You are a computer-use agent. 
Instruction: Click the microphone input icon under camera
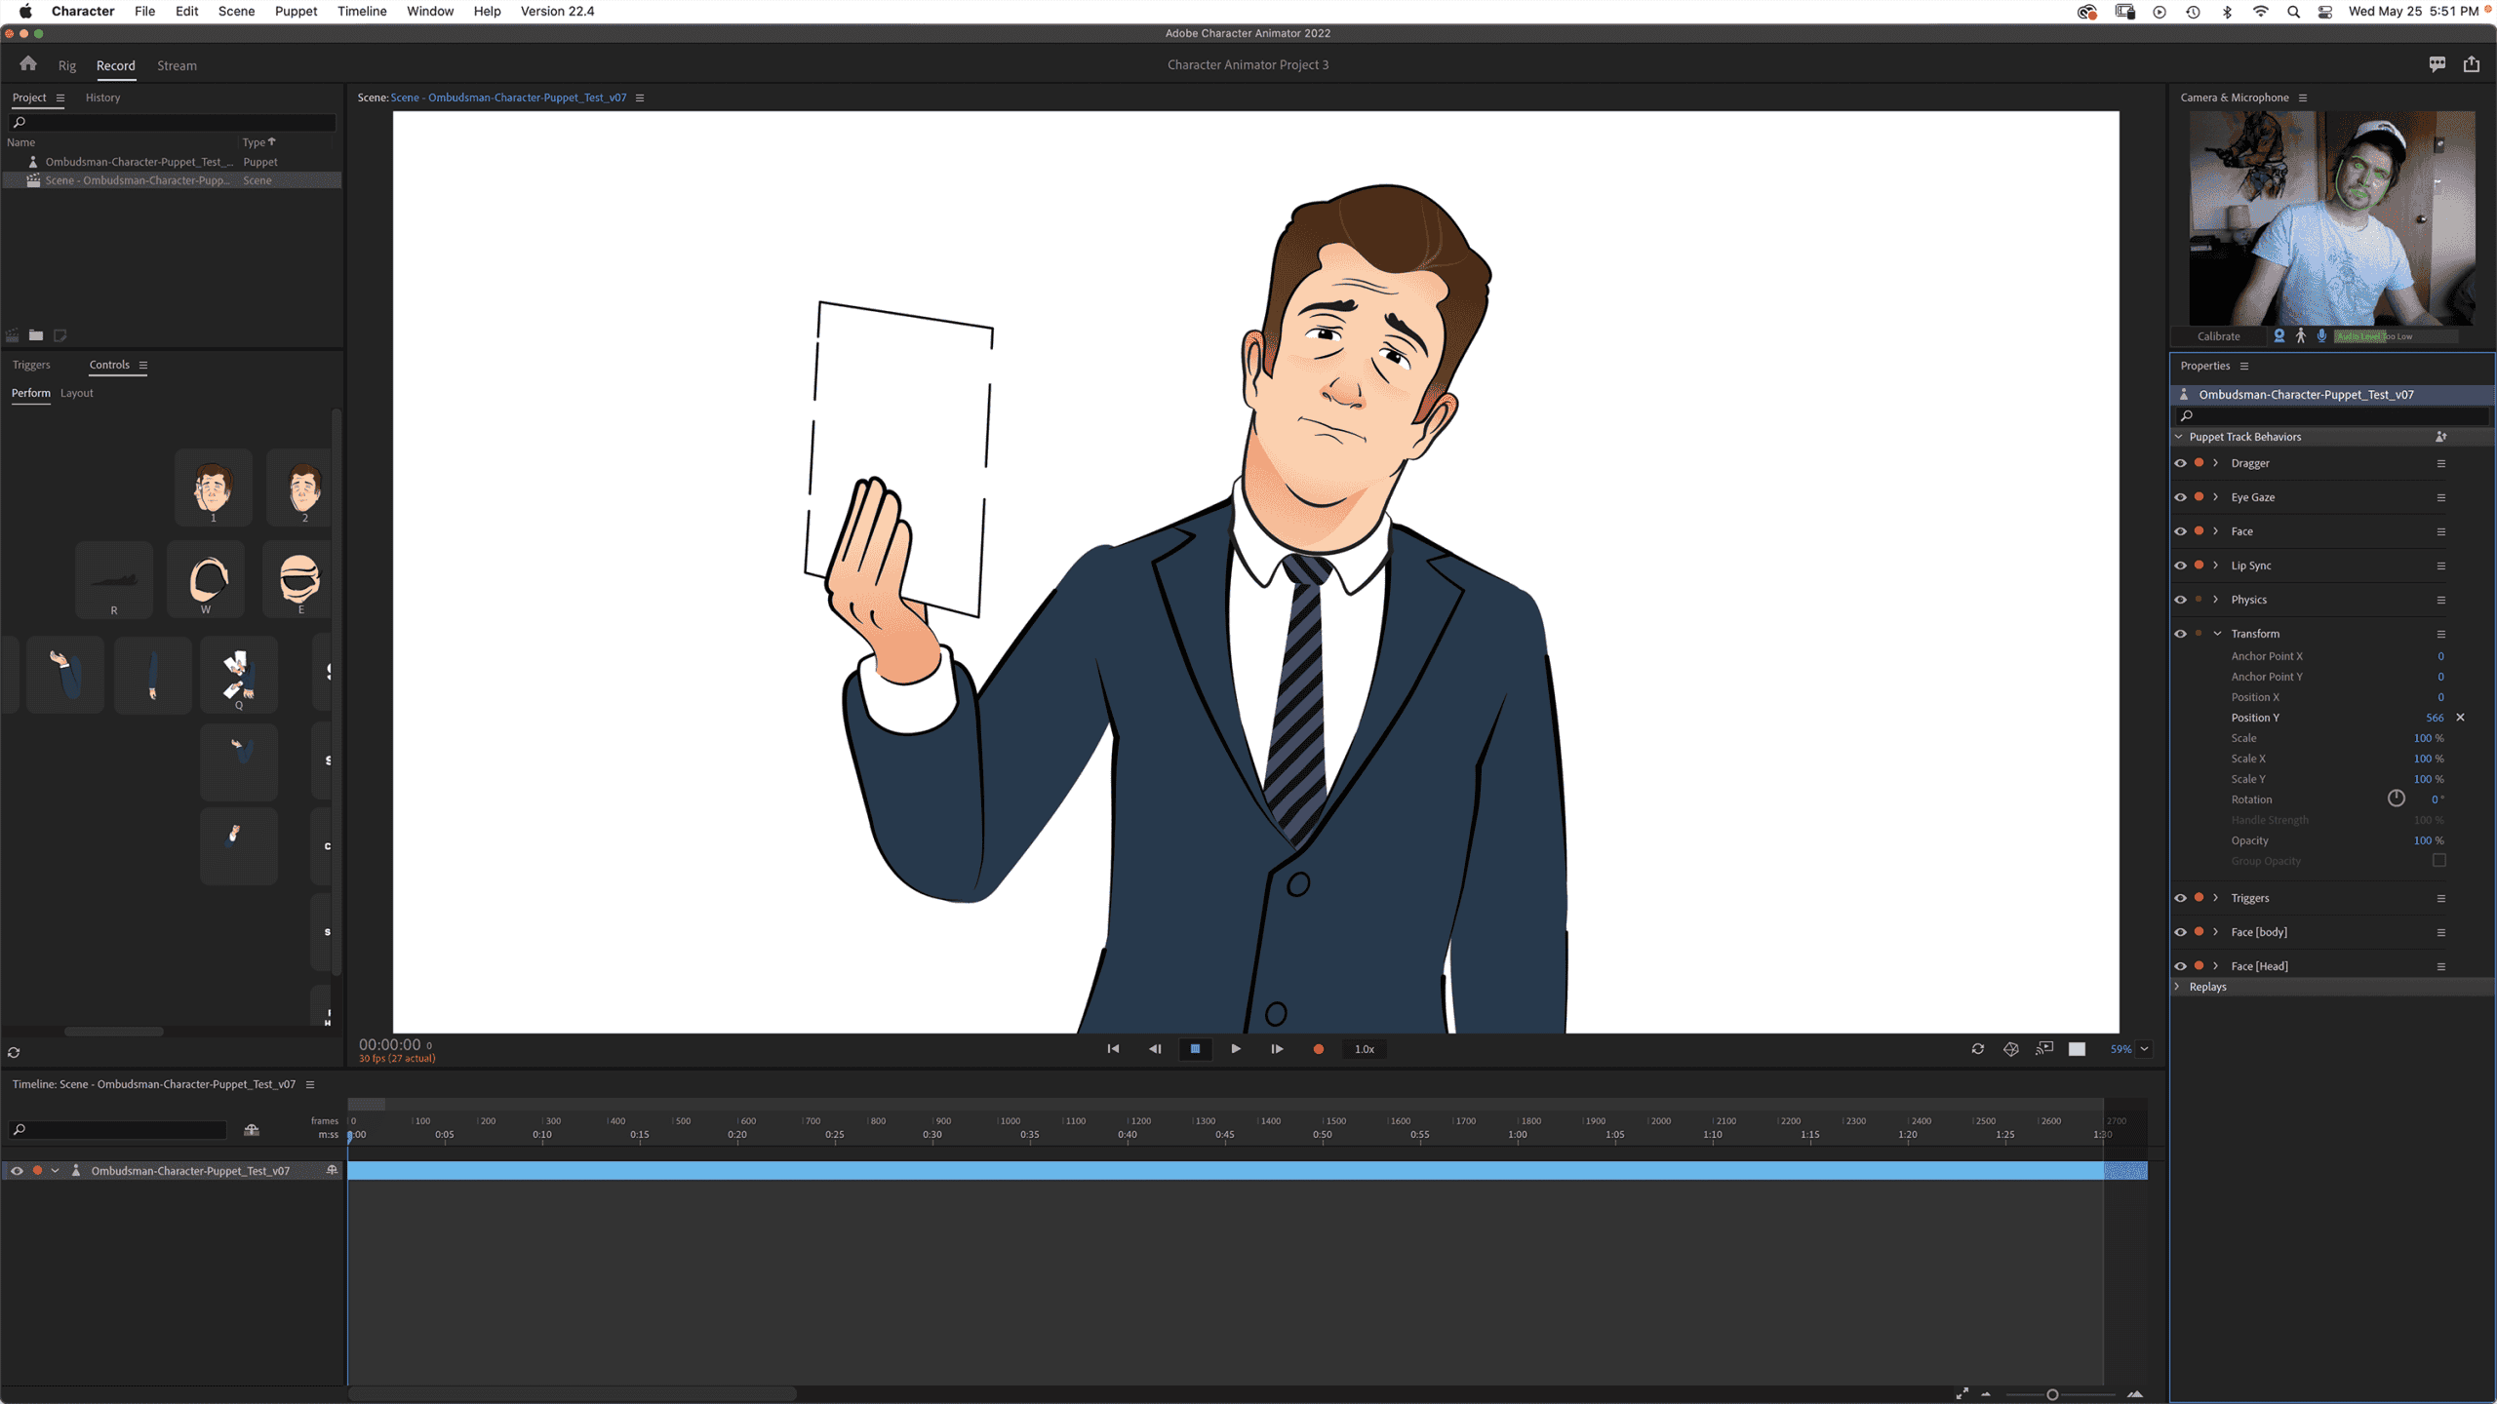pyautogui.click(x=2321, y=335)
